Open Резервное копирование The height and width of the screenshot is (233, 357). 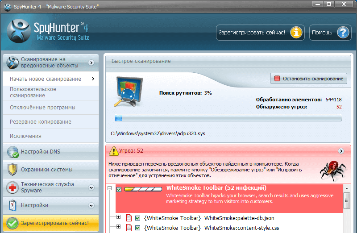51,122
